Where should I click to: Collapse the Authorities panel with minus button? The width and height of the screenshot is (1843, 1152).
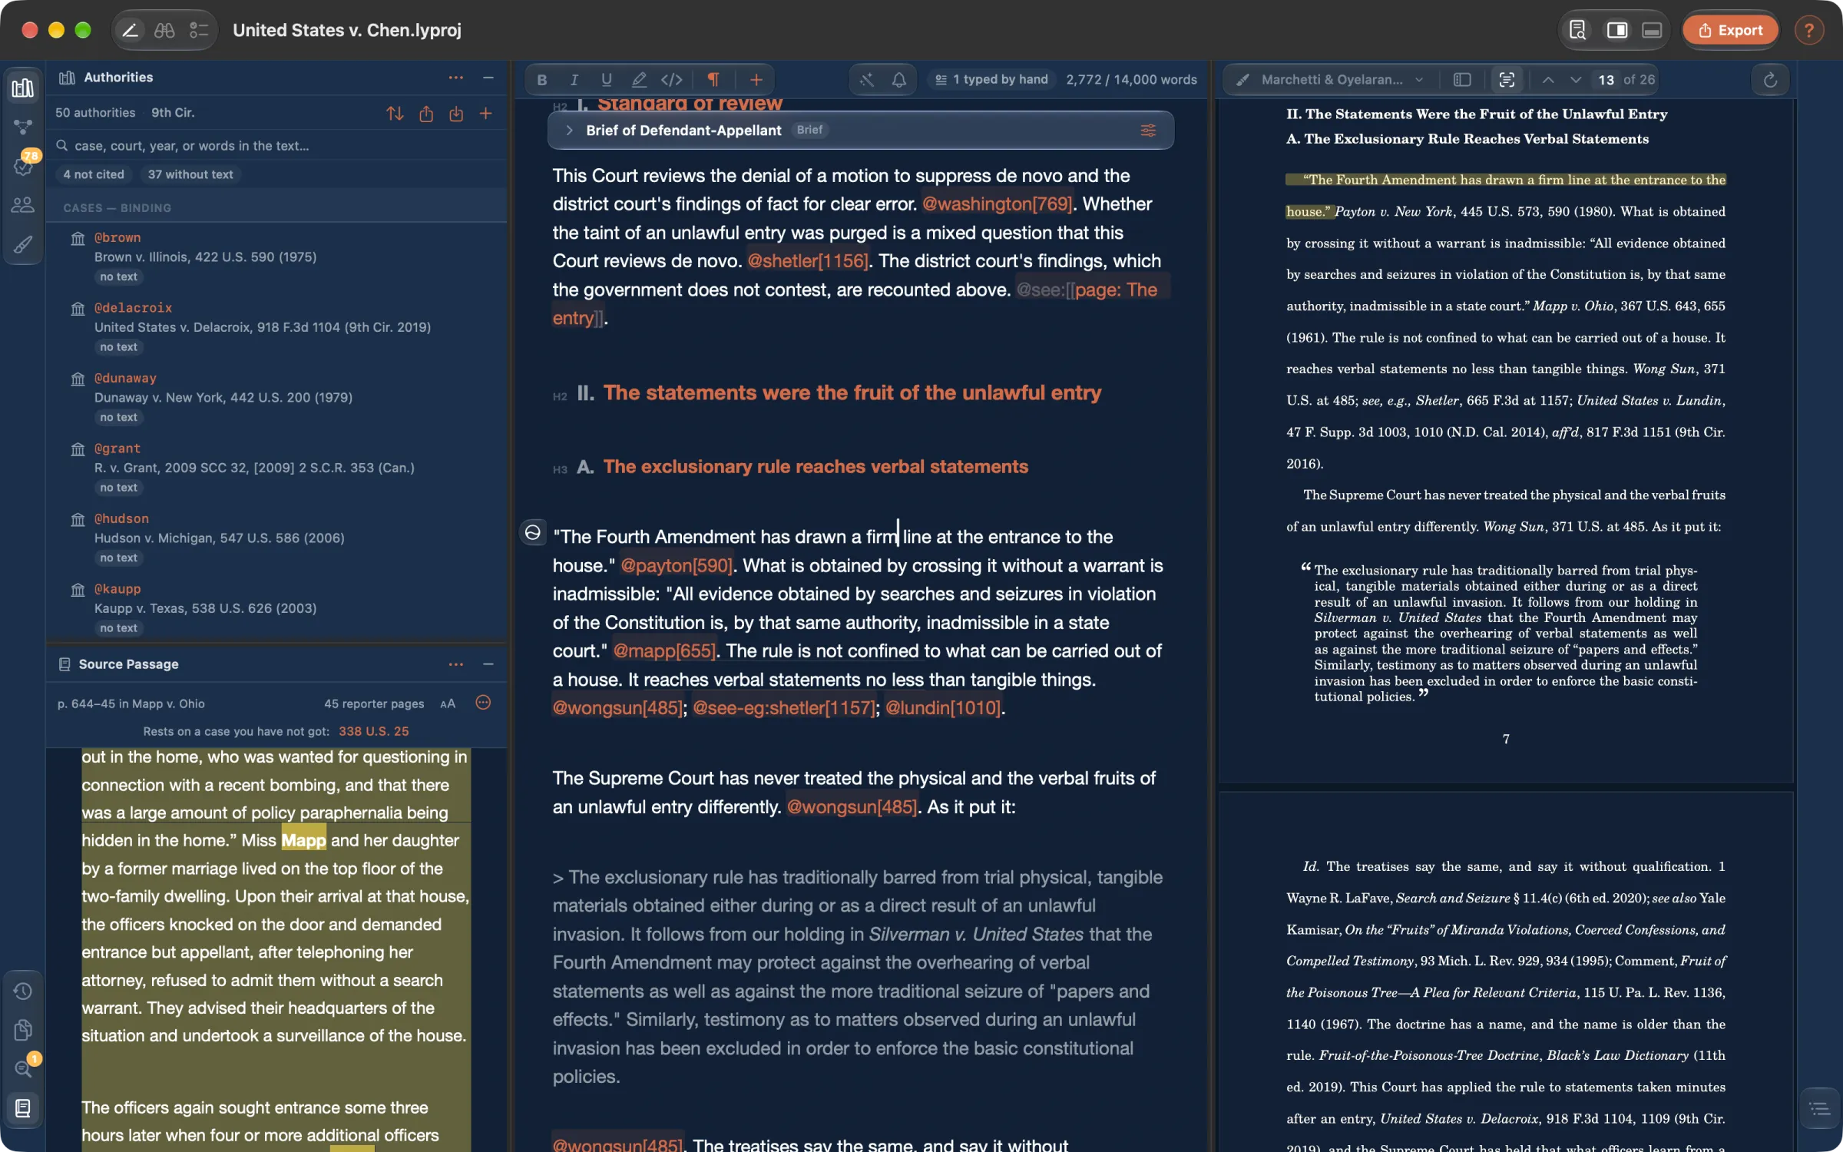tap(488, 78)
